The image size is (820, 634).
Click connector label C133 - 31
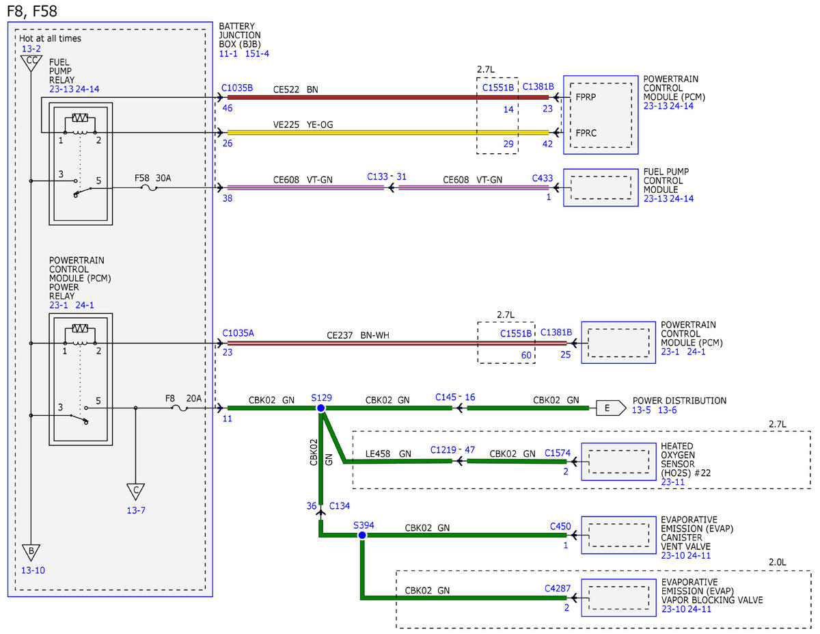coord(387,176)
